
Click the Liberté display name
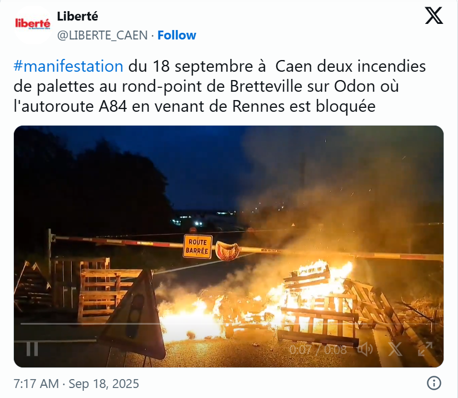click(77, 16)
